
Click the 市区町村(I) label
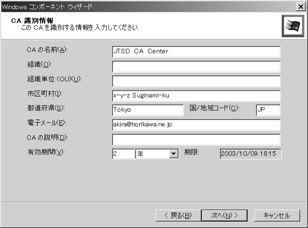[45, 94]
